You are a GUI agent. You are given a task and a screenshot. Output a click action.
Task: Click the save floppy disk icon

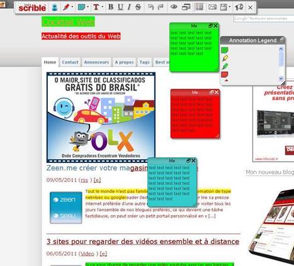[223, 7]
